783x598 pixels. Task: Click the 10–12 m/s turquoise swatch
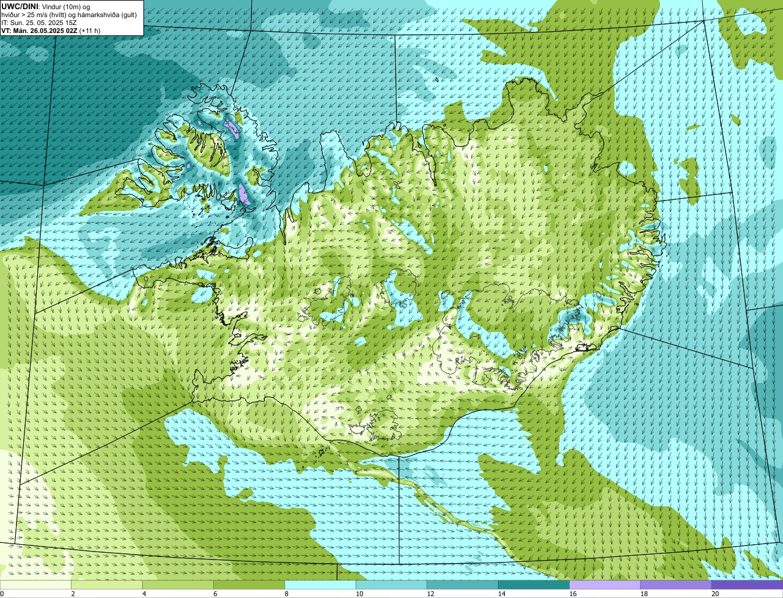pos(391,585)
